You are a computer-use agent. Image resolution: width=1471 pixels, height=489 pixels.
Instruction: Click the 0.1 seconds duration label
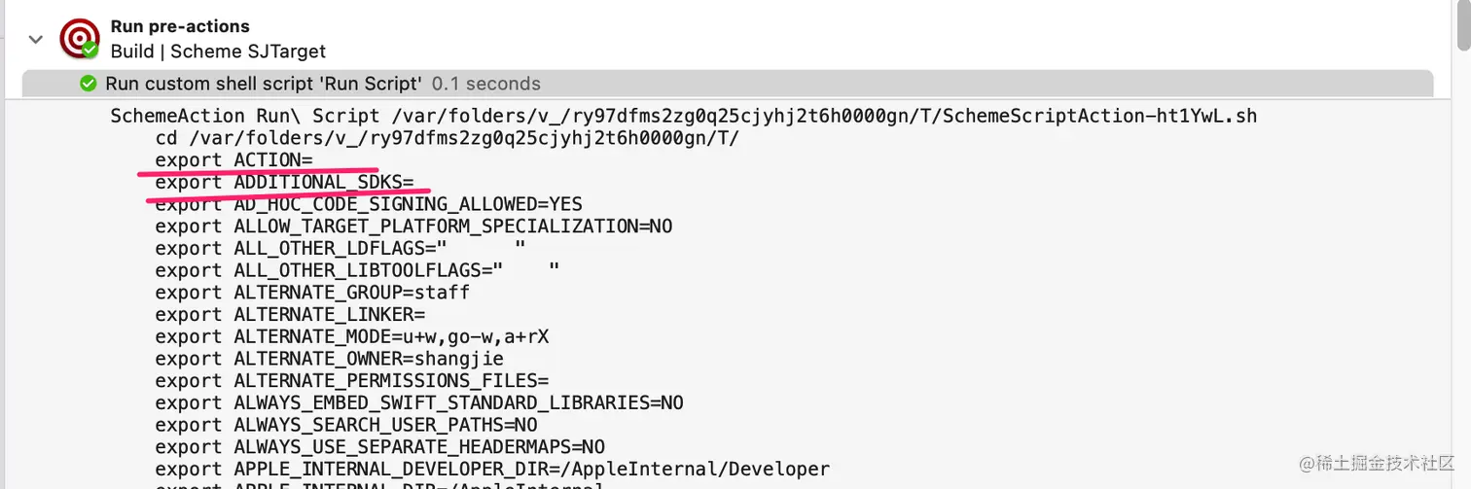(485, 84)
